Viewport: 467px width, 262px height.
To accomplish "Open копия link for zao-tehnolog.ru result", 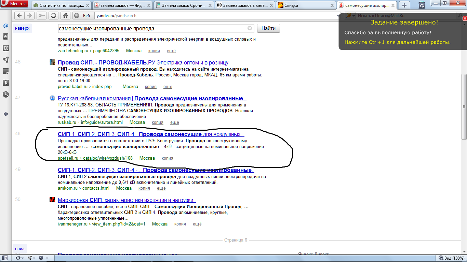I will tap(154, 51).
